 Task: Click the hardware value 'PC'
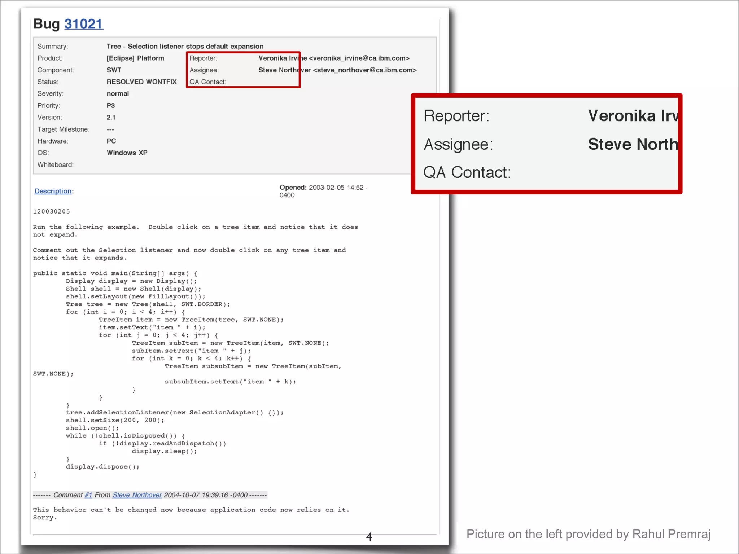click(x=111, y=141)
